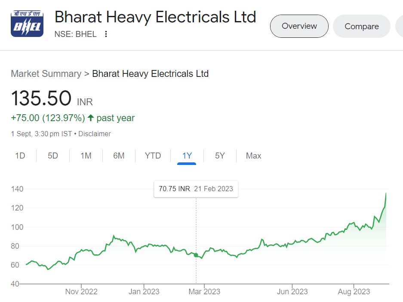Click the 70.75 INR price tooltip
The image size is (403, 302).
[x=196, y=189]
